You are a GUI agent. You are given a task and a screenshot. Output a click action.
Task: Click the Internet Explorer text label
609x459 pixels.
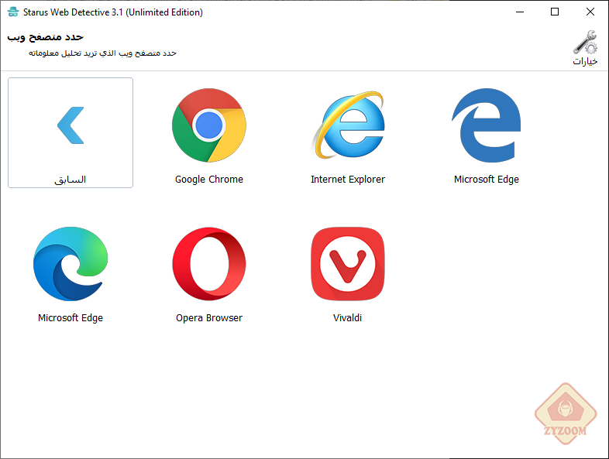348,180
